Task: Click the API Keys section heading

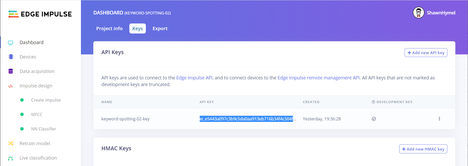Action: [x=113, y=52]
